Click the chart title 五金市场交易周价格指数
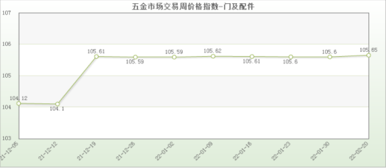Screen dimensions: 386x168 point(175,7)
